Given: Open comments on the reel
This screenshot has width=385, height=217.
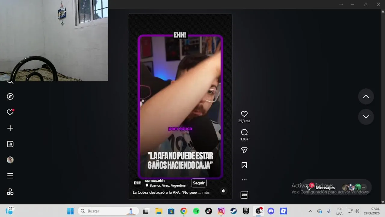Looking at the screenshot, I should pyautogui.click(x=244, y=132).
